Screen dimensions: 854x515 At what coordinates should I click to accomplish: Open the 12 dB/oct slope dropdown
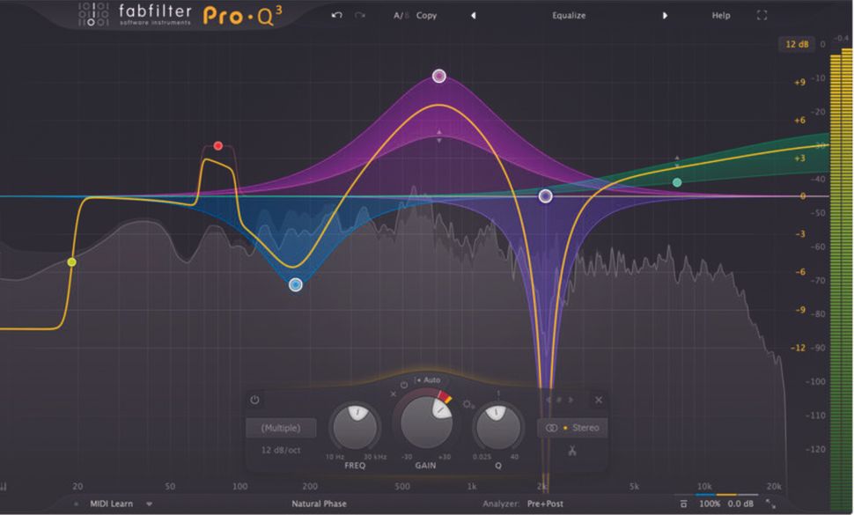(x=282, y=449)
